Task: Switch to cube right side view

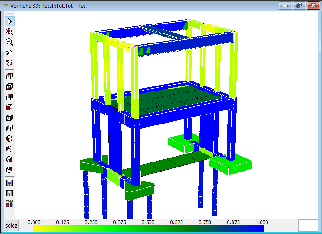Action: [9, 118]
